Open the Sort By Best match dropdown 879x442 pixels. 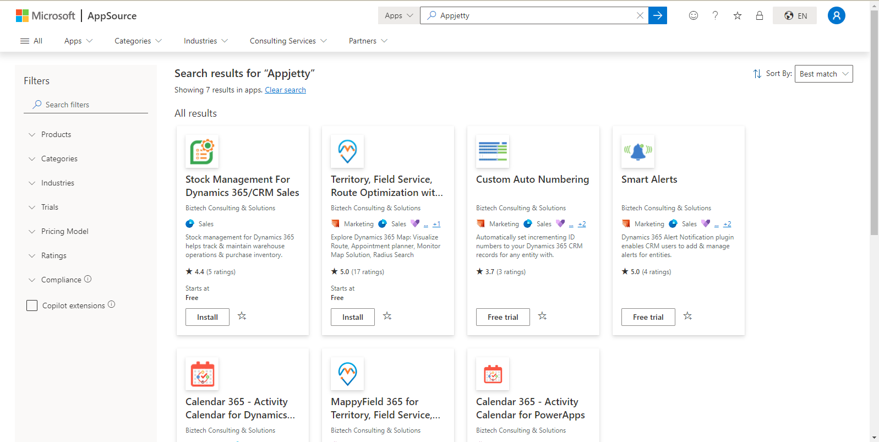pos(823,74)
